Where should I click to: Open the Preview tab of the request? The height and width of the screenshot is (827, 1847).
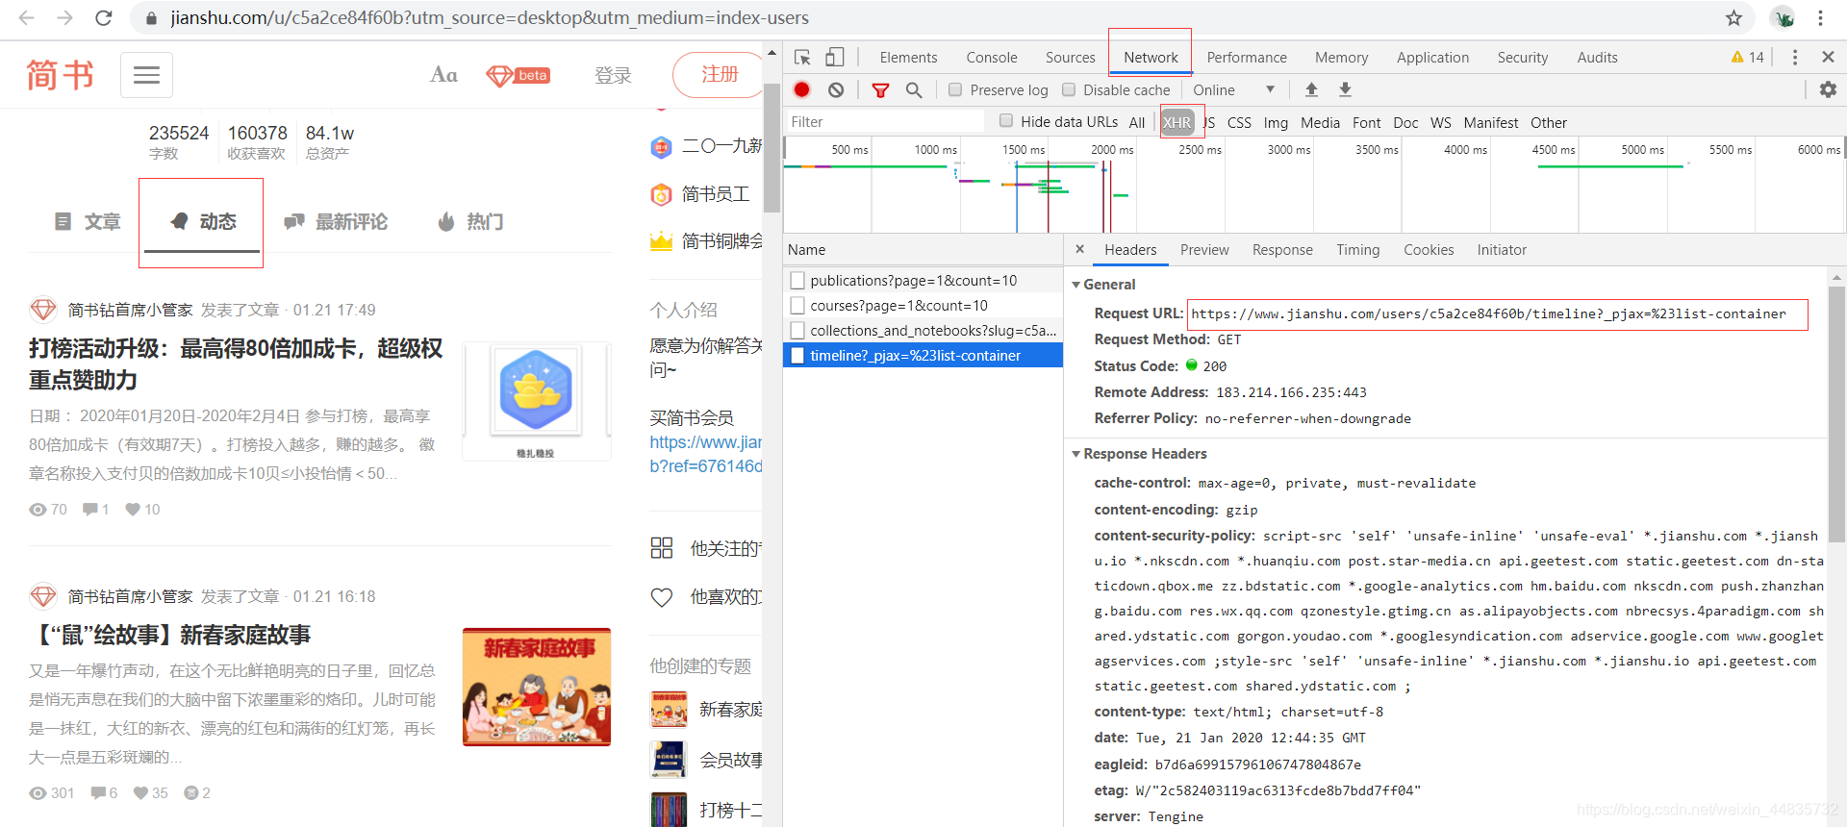[x=1204, y=250]
